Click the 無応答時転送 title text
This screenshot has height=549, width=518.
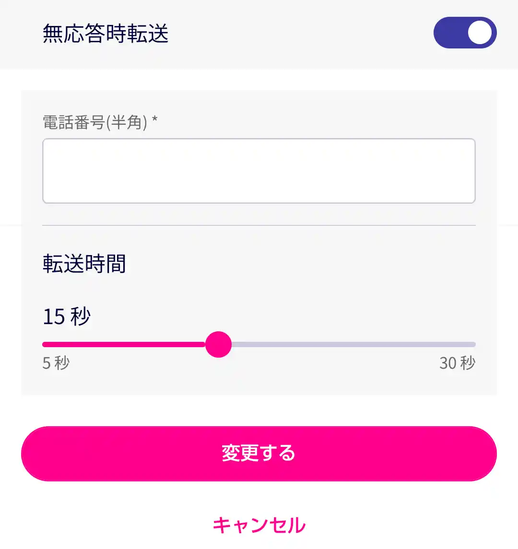(106, 34)
